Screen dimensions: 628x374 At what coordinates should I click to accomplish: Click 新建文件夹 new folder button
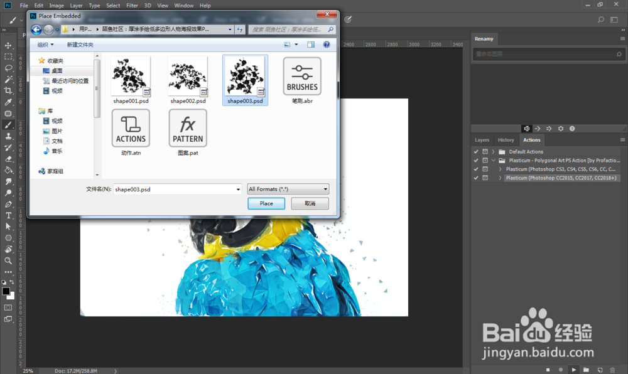[x=80, y=45]
